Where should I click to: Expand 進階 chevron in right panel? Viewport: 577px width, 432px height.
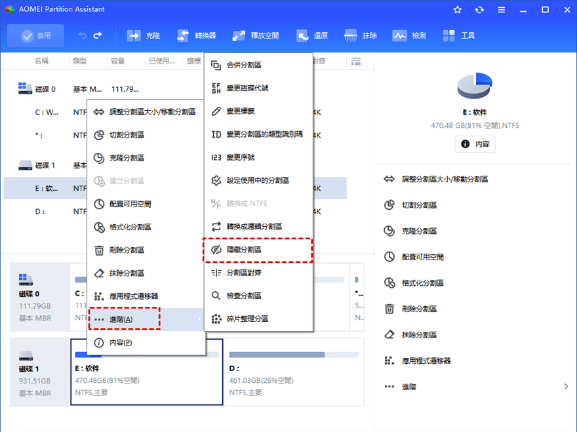pos(566,386)
